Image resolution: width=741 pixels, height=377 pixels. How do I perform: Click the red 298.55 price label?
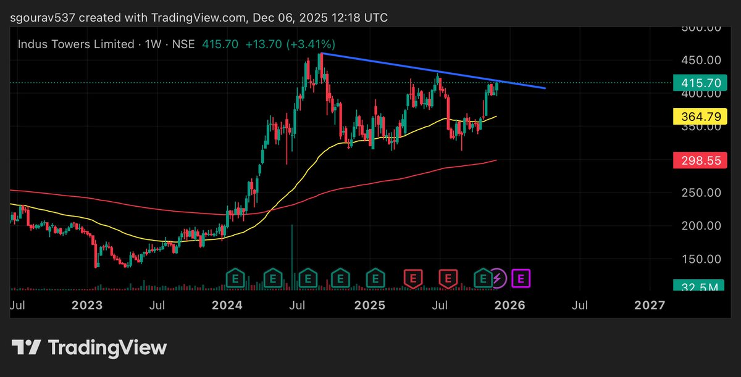pos(700,160)
